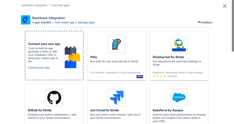Click the building blocks illustration

[72, 57]
